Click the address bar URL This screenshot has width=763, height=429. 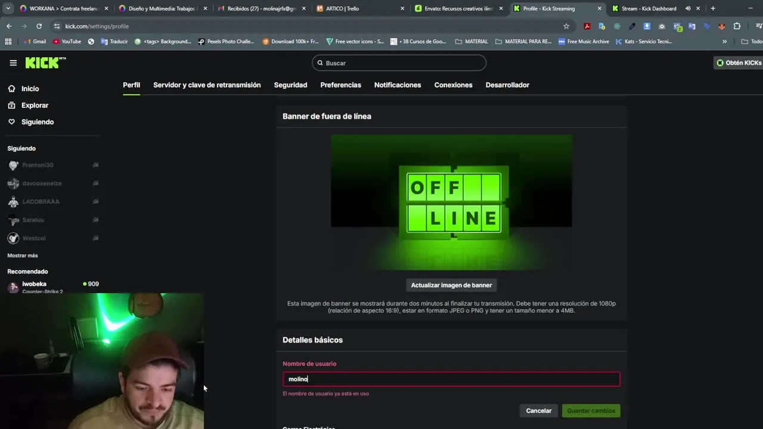coord(97,26)
